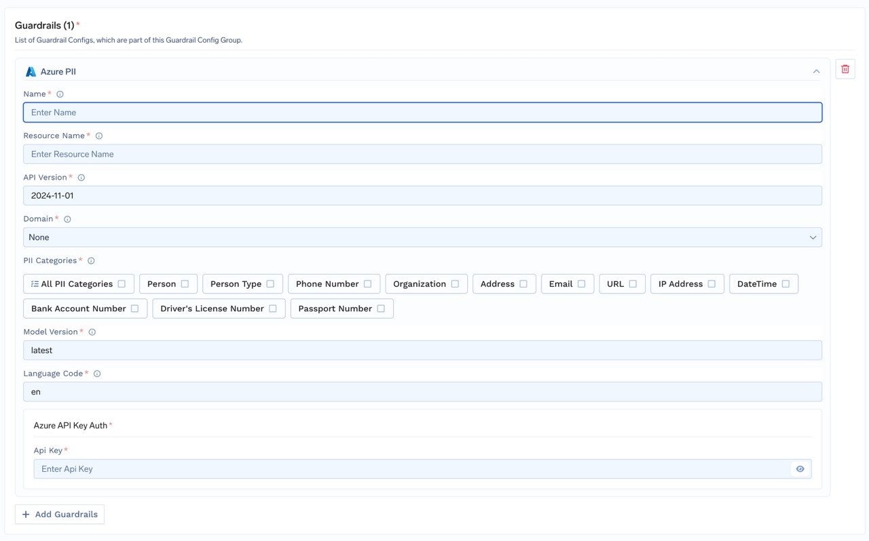Tick the Address category checkbox
Image resolution: width=869 pixels, height=541 pixels.
pos(523,284)
